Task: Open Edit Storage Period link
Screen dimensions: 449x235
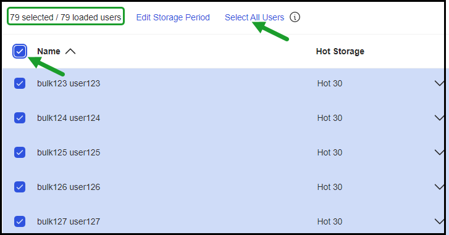Action: pyautogui.click(x=173, y=17)
